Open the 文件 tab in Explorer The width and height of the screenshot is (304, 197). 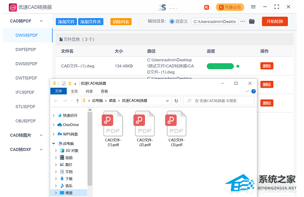58,91
